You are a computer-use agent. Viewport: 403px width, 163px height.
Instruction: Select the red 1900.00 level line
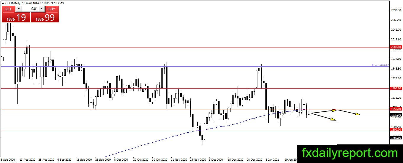point(195,88)
